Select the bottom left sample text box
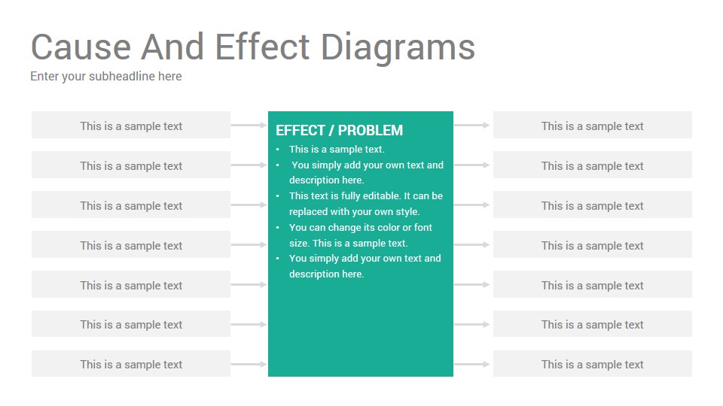The image size is (723, 406). point(131,364)
